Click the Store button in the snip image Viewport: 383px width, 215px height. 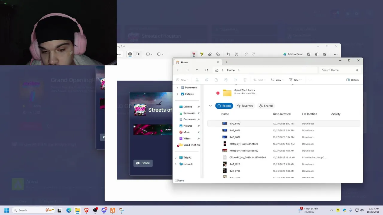[143, 163]
